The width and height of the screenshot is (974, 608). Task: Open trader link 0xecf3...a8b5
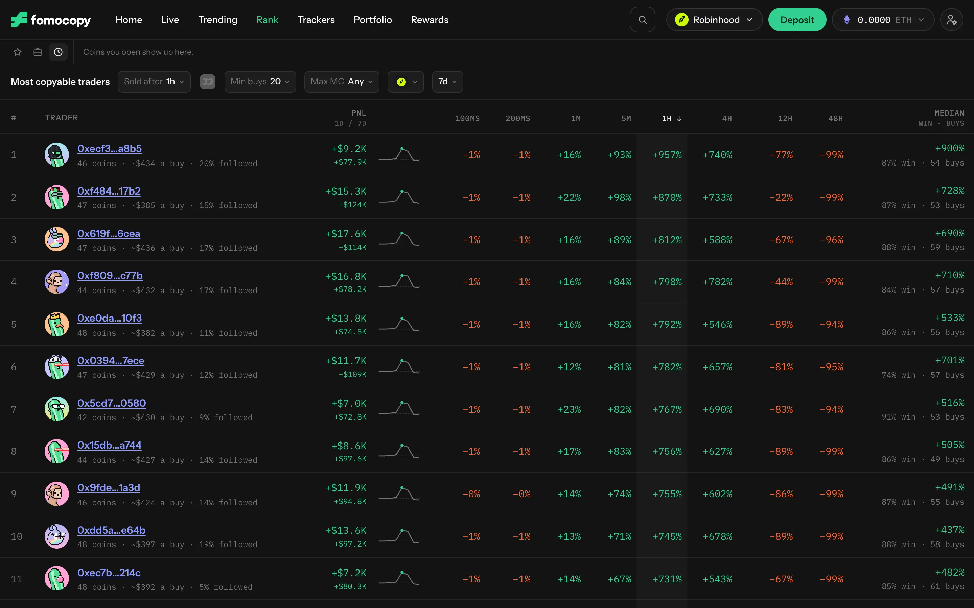(110, 148)
